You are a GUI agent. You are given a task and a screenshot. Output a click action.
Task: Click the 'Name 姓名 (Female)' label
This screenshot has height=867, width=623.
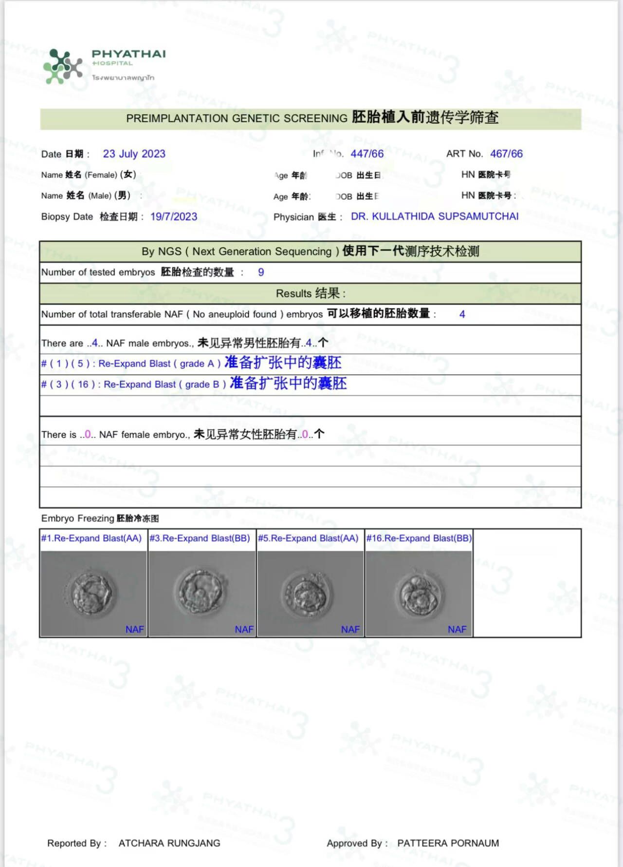coord(89,174)
